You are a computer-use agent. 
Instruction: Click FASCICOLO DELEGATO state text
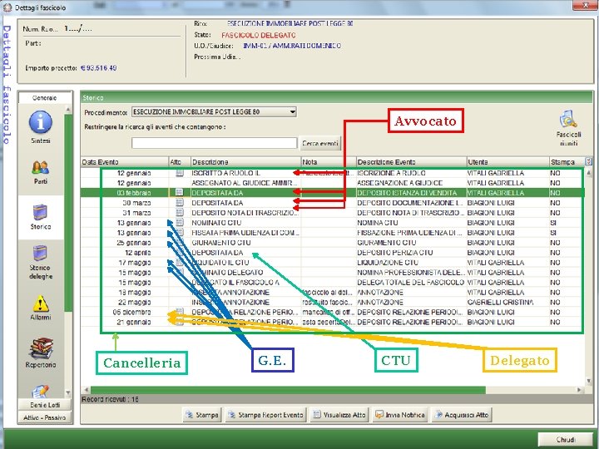[x=258, y=35]
